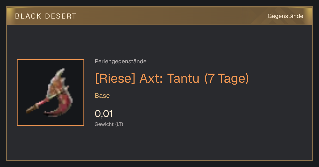Click the Gewicht (LT) label
The image size is (319, 167).
109,124
